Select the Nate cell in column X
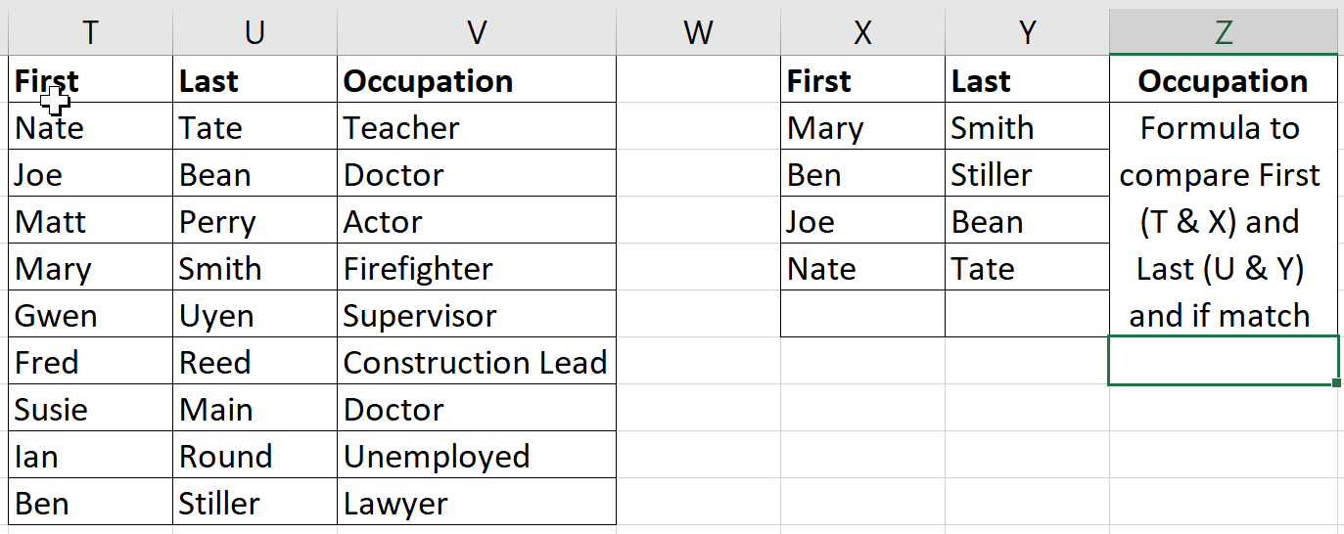The image size is (1344, 534). [862, 268]
